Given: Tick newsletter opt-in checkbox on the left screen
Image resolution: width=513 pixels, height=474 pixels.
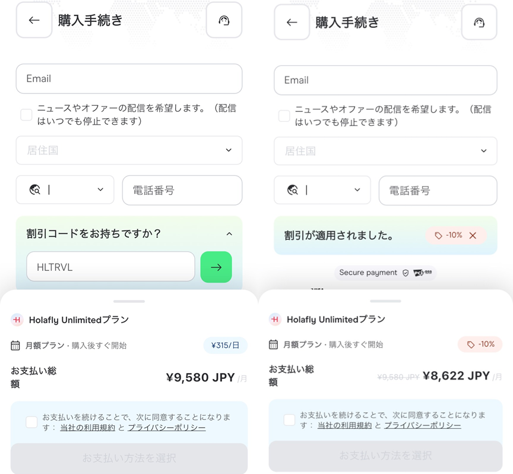Looking at the screenshot, I should (26, 115).
